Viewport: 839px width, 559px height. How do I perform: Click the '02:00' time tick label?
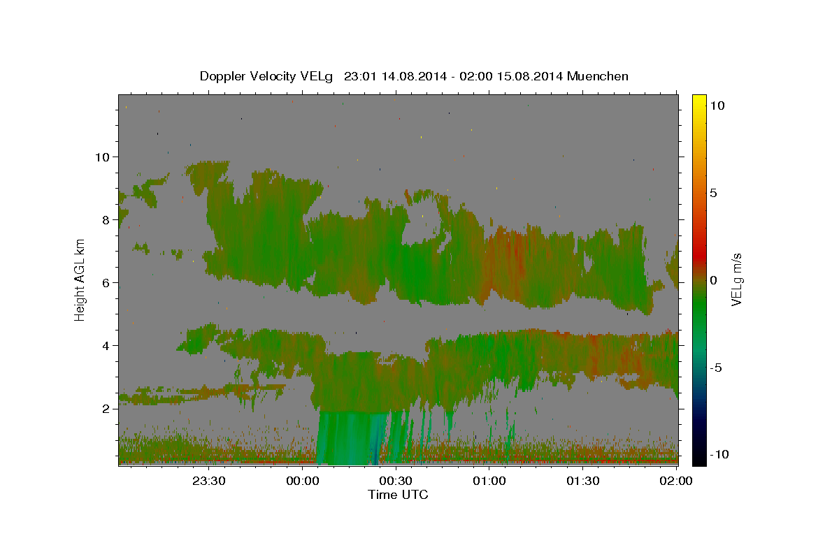point(675,481)
